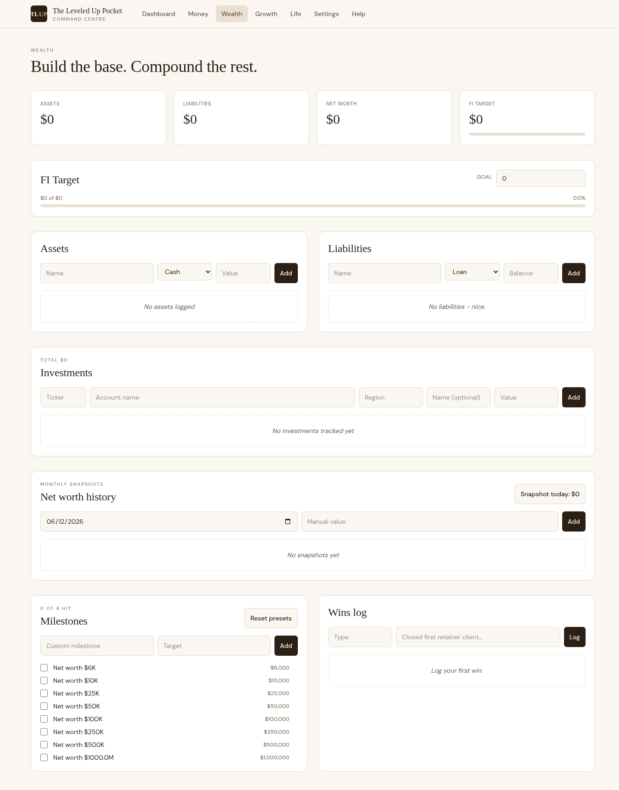619x790 pixels.
Task: Click the Custom milestone field
Action: 97,646
